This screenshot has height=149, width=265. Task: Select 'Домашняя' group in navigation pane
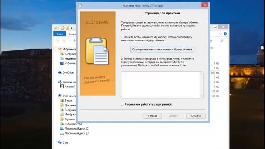(69, 82)
